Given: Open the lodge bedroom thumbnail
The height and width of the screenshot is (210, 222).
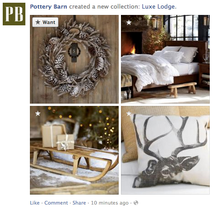Looking at the screenshot, I should coord(165,59).
